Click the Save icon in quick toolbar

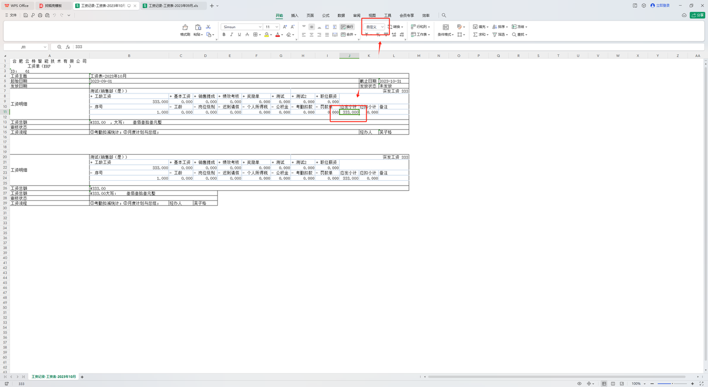pos(25,15)
